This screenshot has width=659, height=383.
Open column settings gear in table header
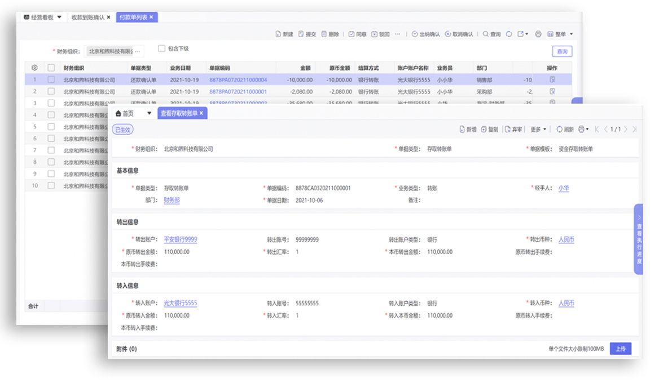coord(34,68)
